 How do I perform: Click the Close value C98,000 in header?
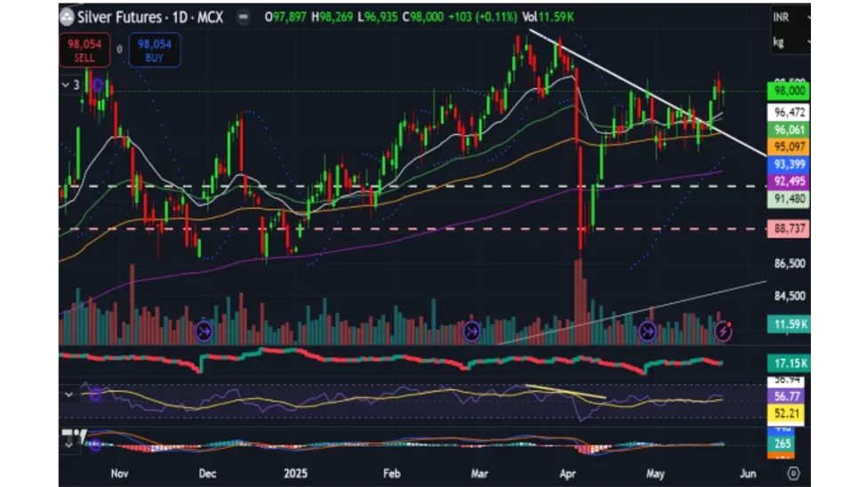pos(423,17)
